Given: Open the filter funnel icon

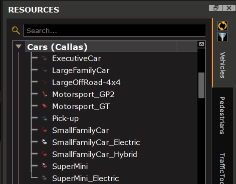Looking at the screenshot, I should 222,37.
